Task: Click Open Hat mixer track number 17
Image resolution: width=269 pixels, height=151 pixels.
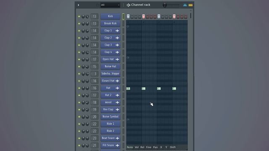Action: (x=95, y=60)
